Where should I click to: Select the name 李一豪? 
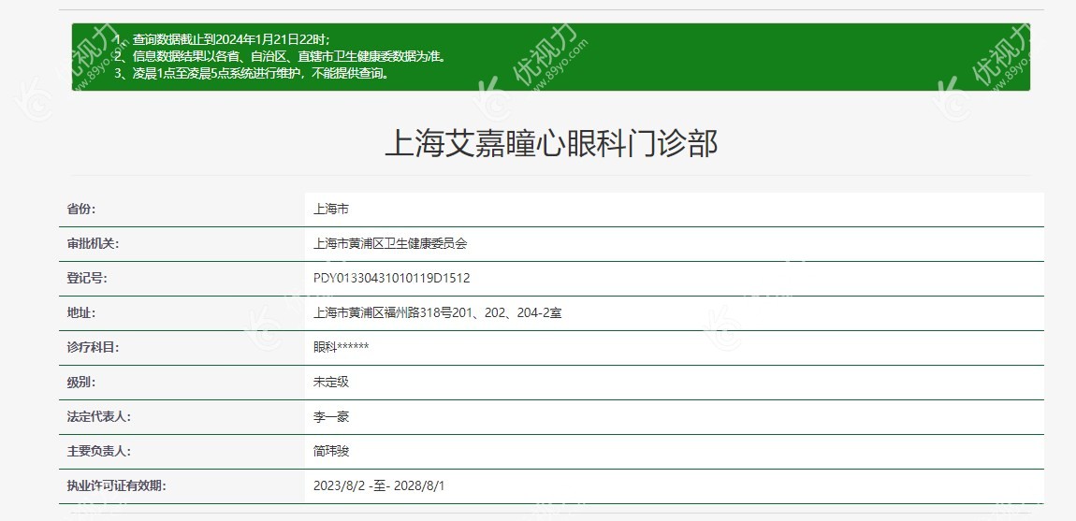[x=331, y=416]
